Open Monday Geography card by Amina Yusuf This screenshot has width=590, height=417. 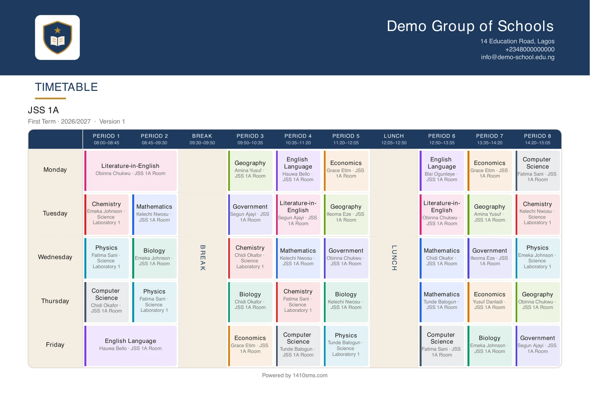click(x=250, y=171)
